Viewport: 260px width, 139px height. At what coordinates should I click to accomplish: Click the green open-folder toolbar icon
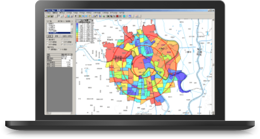point(49,16)
